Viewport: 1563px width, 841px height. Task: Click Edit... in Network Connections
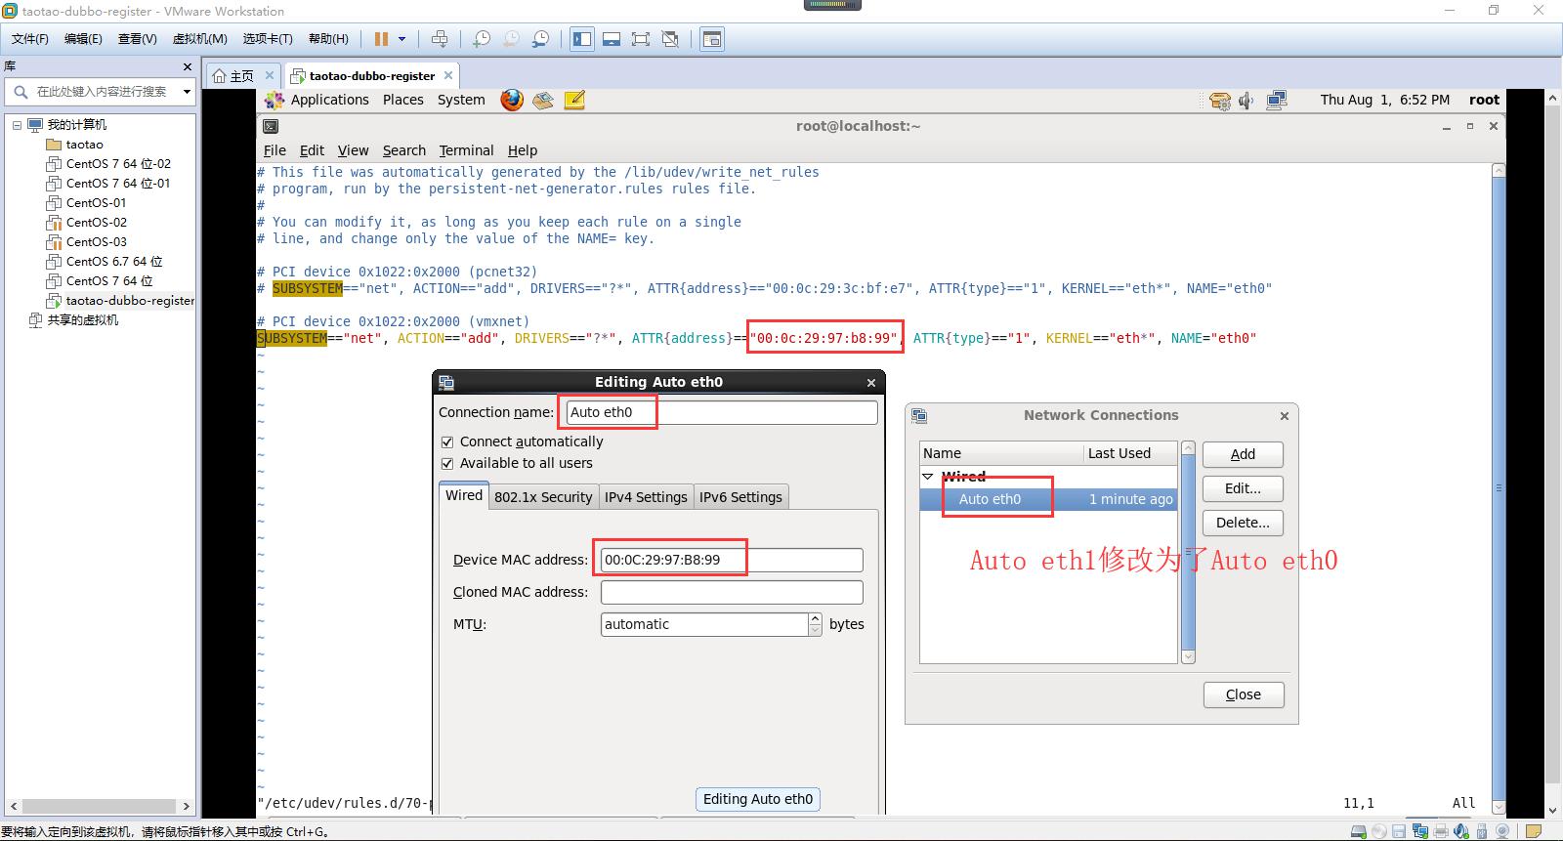click(x=1243, y=488)
